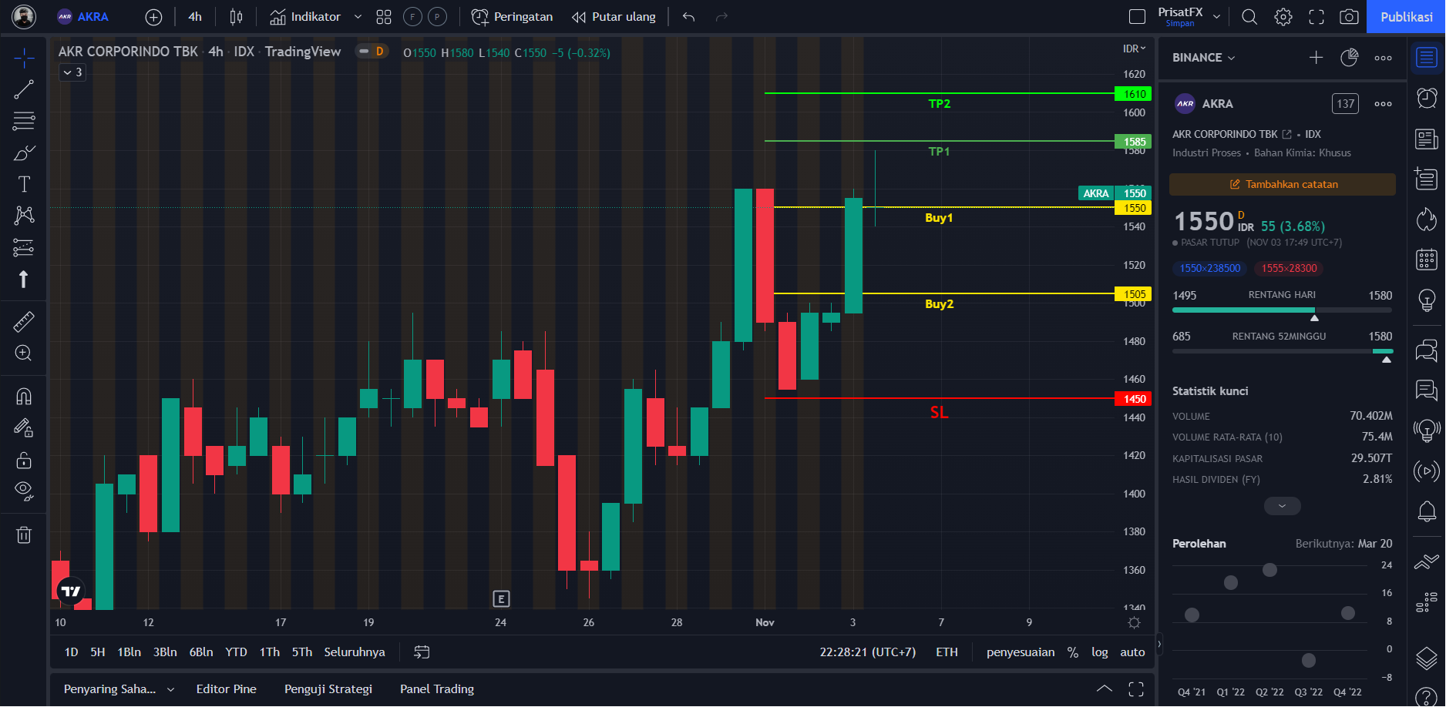The image size is (1446, 707).
Task: Select the crosshair cursor tool
Action: tap(24, 58)
